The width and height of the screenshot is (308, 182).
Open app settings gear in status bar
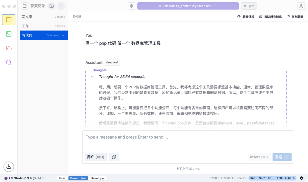point(302,178)
